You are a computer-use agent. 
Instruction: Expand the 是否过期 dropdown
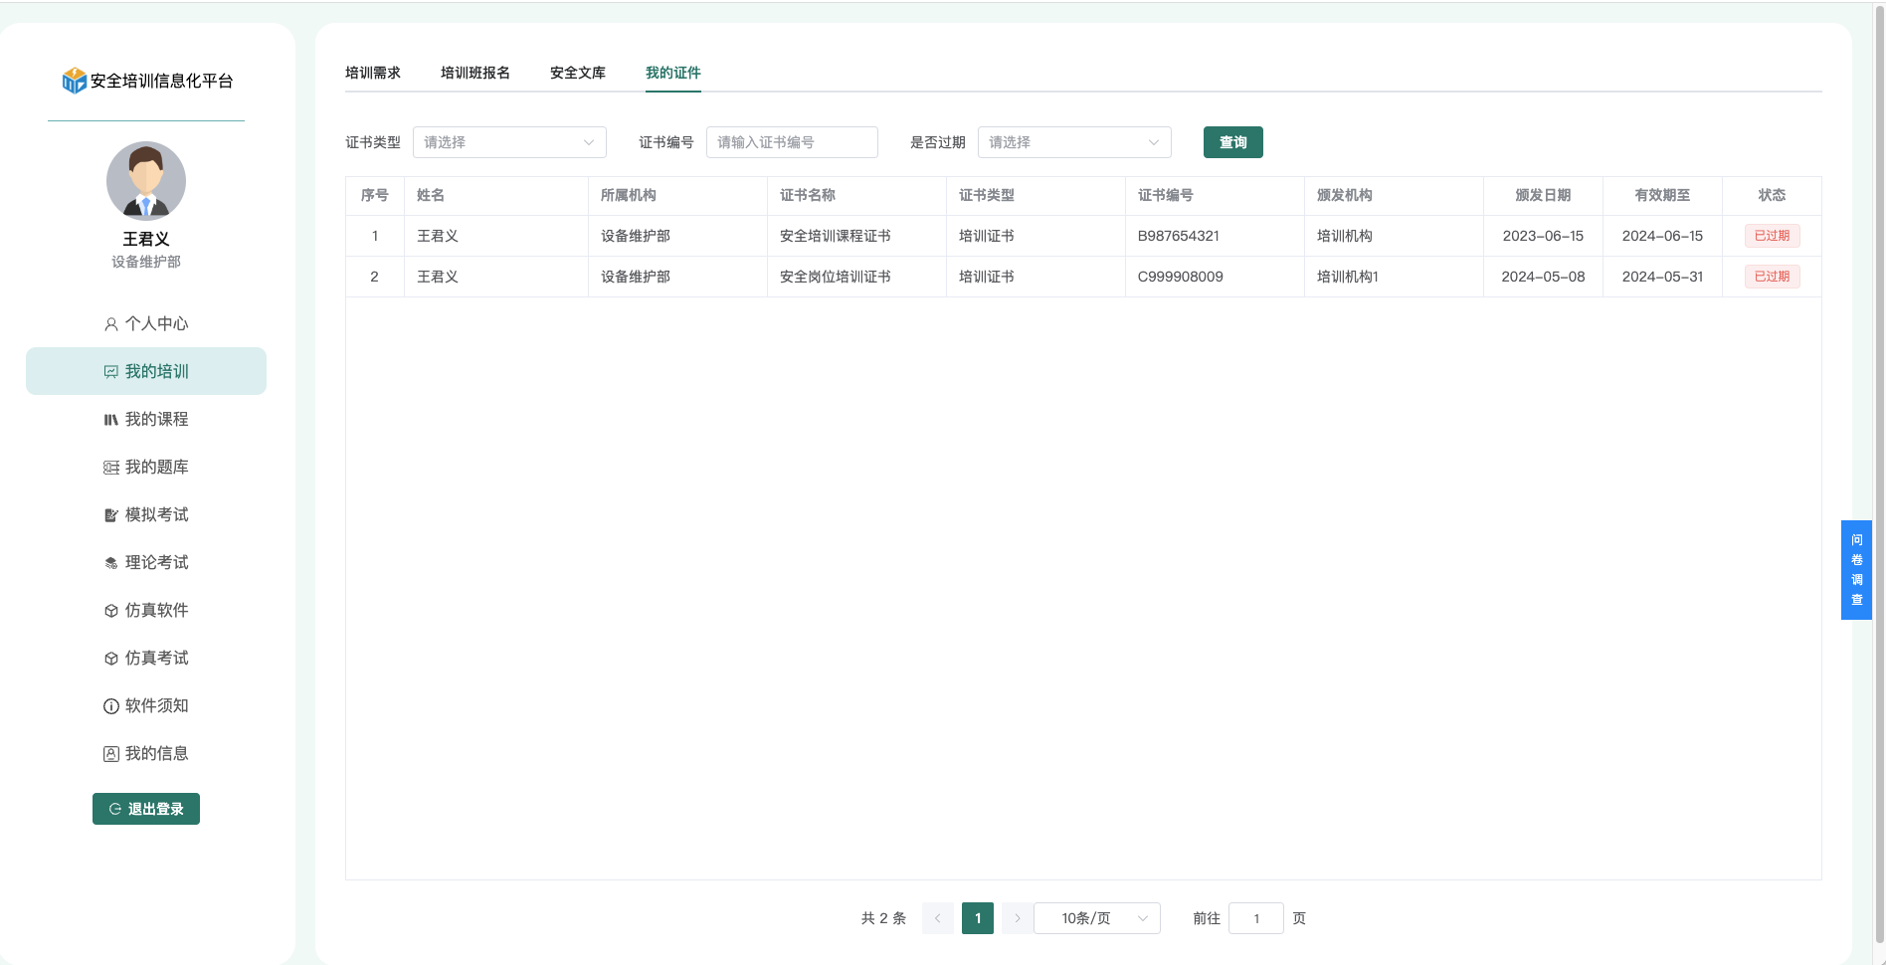pyautogui.click(x=1073, y=142)
